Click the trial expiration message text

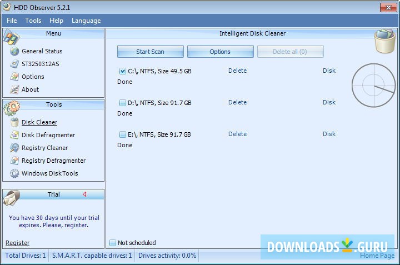(54, 221)
